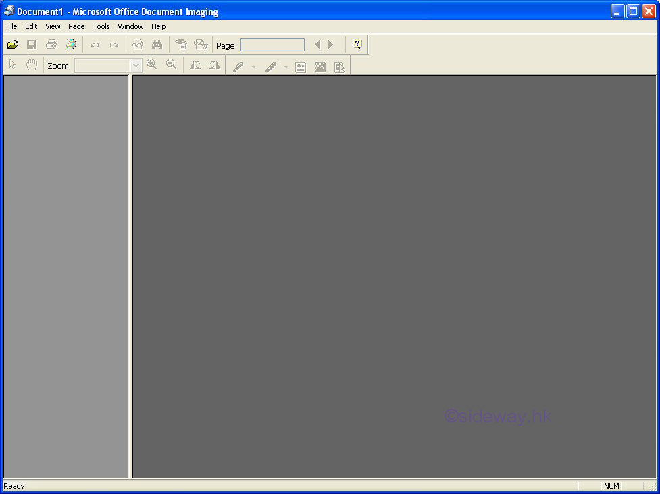Image resolution: width=660 pixels, height=494 pixels.
Task: Click the Print icon
Action: (51, 44)
